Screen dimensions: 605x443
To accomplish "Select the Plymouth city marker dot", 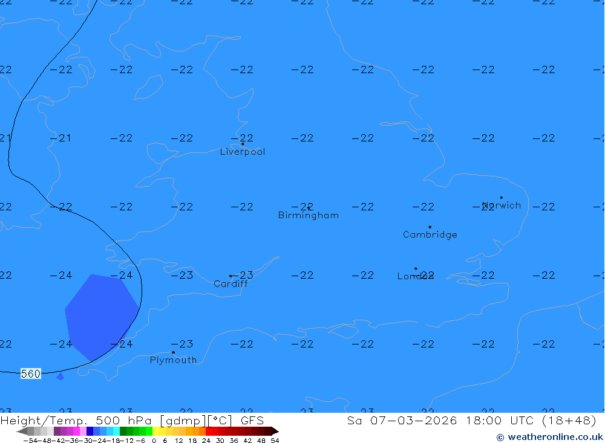I will [173, 352].
